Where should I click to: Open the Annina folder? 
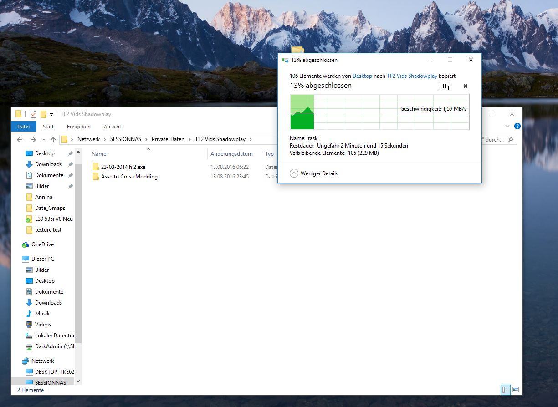point(43,197)
